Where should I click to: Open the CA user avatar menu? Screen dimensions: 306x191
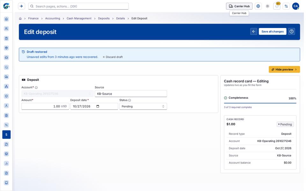click(x=296, y=6)
